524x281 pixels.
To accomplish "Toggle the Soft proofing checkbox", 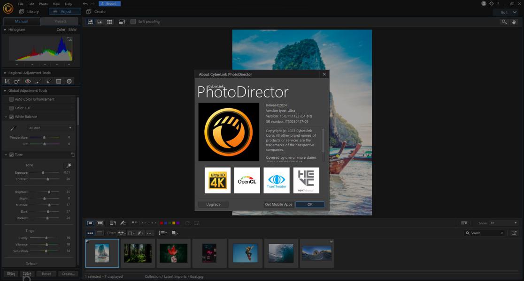I will click(133, 22).
